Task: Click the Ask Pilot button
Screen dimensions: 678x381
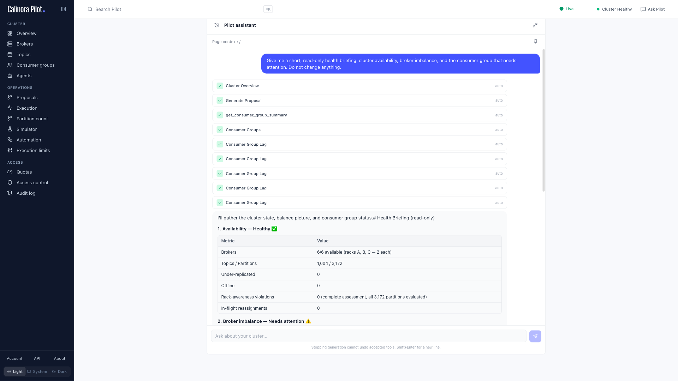Action: 653,9
